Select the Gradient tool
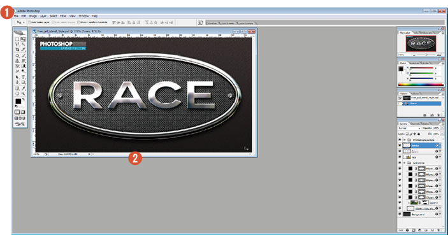Screen dimensions: 448x235 click(x=24, y=66)
